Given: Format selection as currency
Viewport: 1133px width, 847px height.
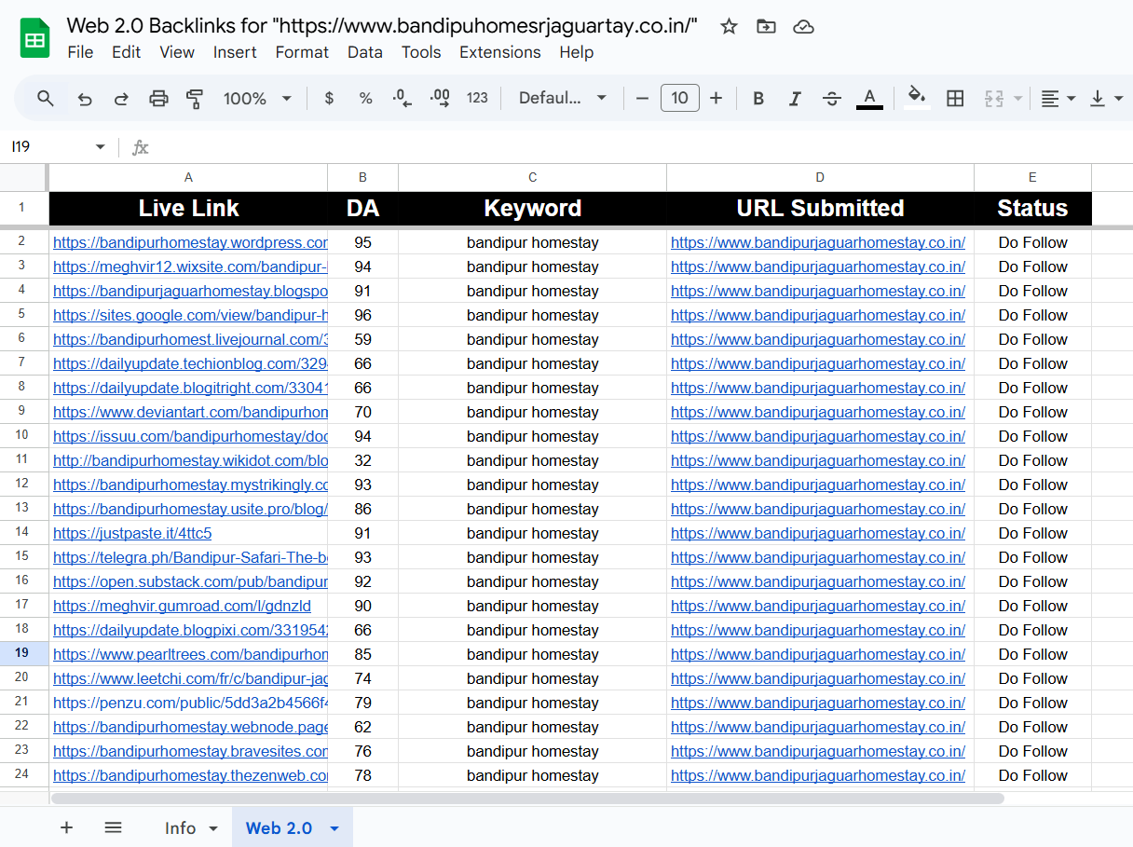Looking at the screenshot, I should point(329,98).
